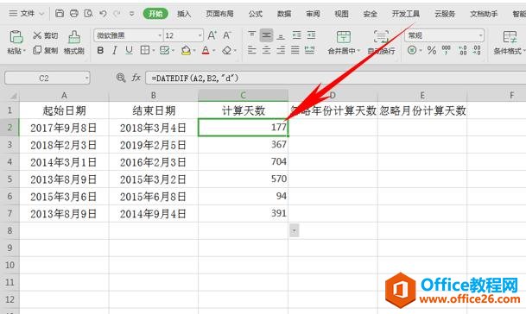The width and height of the screenshot is (526, 314).
Task: Click the formula bar showing =DATEDIF(A2,B2,"d")
Action: coord(335,78)
